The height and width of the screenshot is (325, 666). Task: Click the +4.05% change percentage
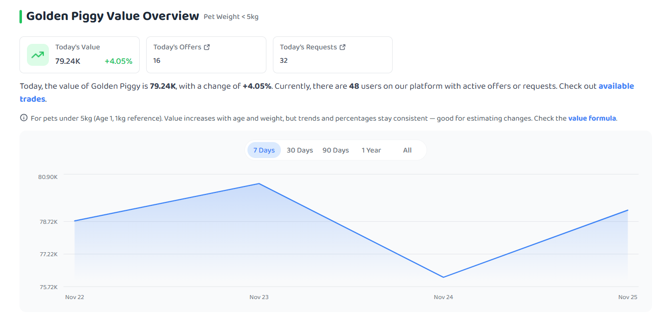point(119,61)
